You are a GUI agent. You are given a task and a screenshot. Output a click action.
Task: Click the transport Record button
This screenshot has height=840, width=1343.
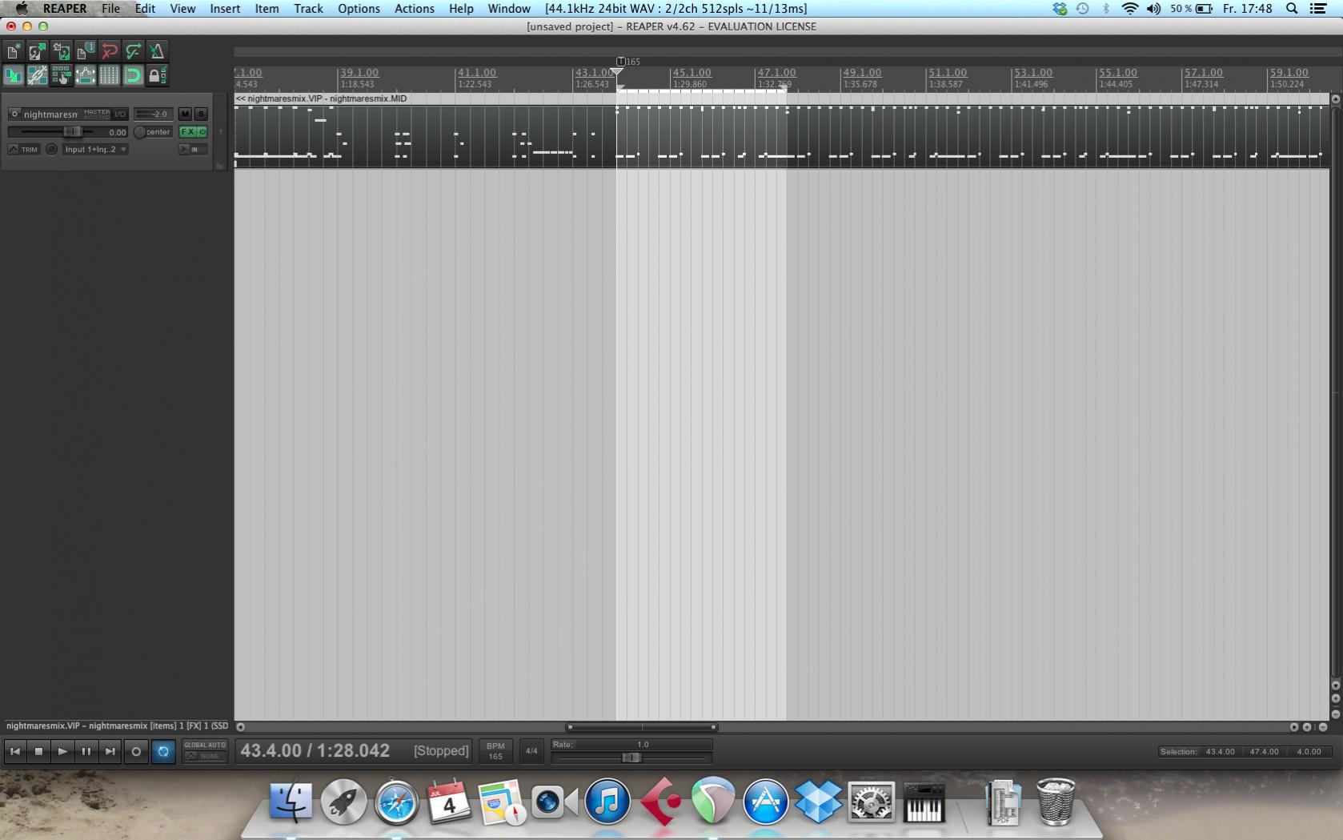point(136,751)
